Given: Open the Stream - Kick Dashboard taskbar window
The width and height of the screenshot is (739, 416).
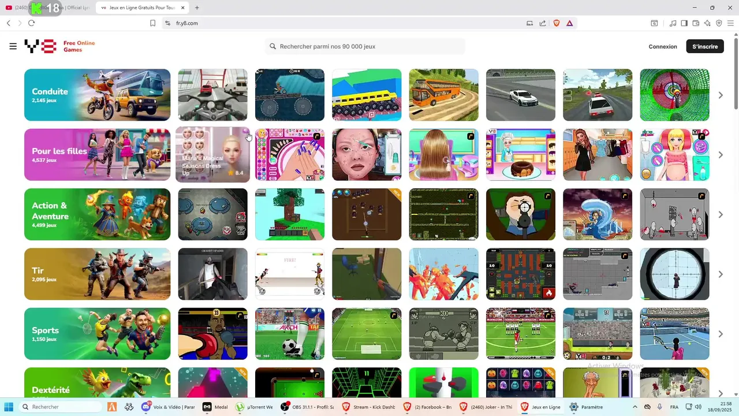Looking at the screenshot, I should 369,407.
